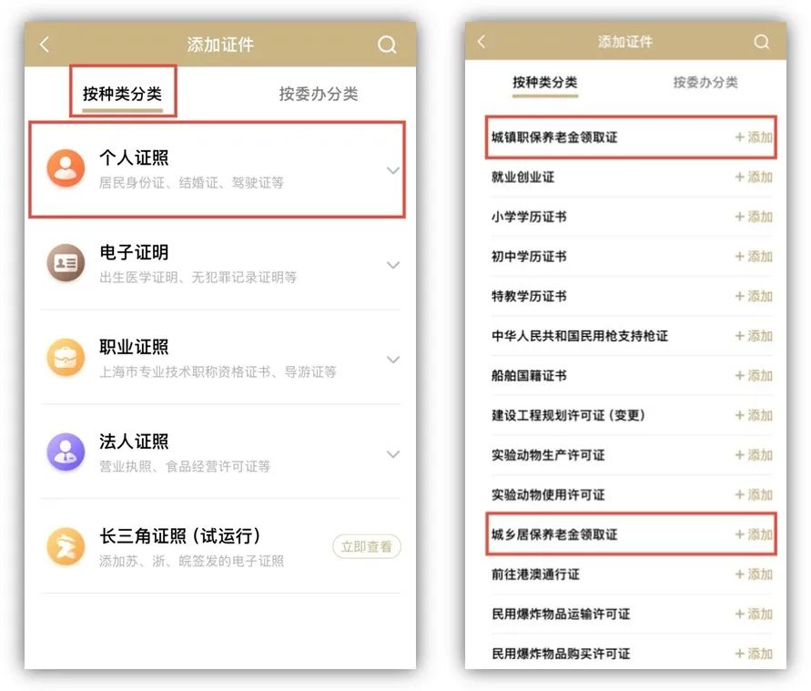
Task: Add 前往港澳通行证
Action: click(754, 574)
